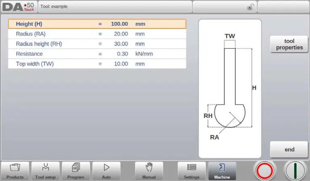The height and width of the screenshot is (181, 310).
Task: Click the RA label in diagram
Action: click(x=214, y=137)
